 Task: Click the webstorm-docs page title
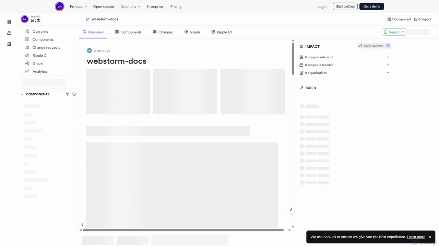(x=117, y=61)
